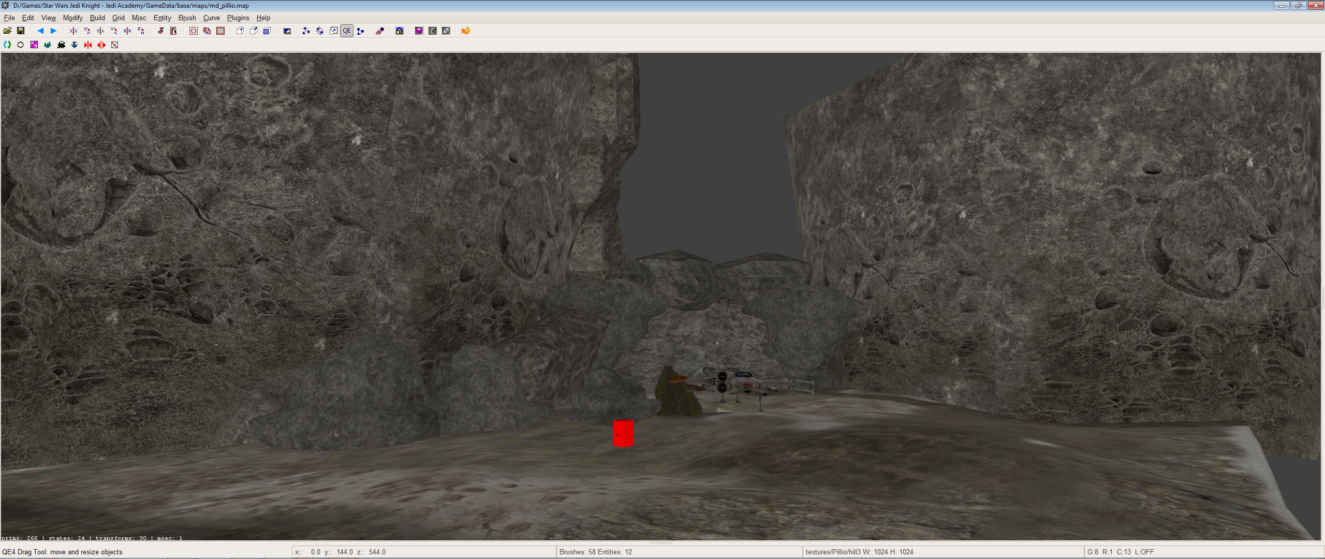Screen dimensions: 1325x559
Task: Toggle Select Edges mode
Action: point(254,31)
